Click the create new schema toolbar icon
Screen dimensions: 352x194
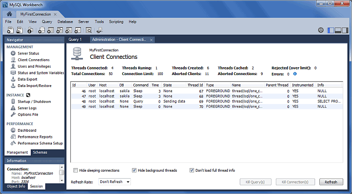(x=41, y=30)
